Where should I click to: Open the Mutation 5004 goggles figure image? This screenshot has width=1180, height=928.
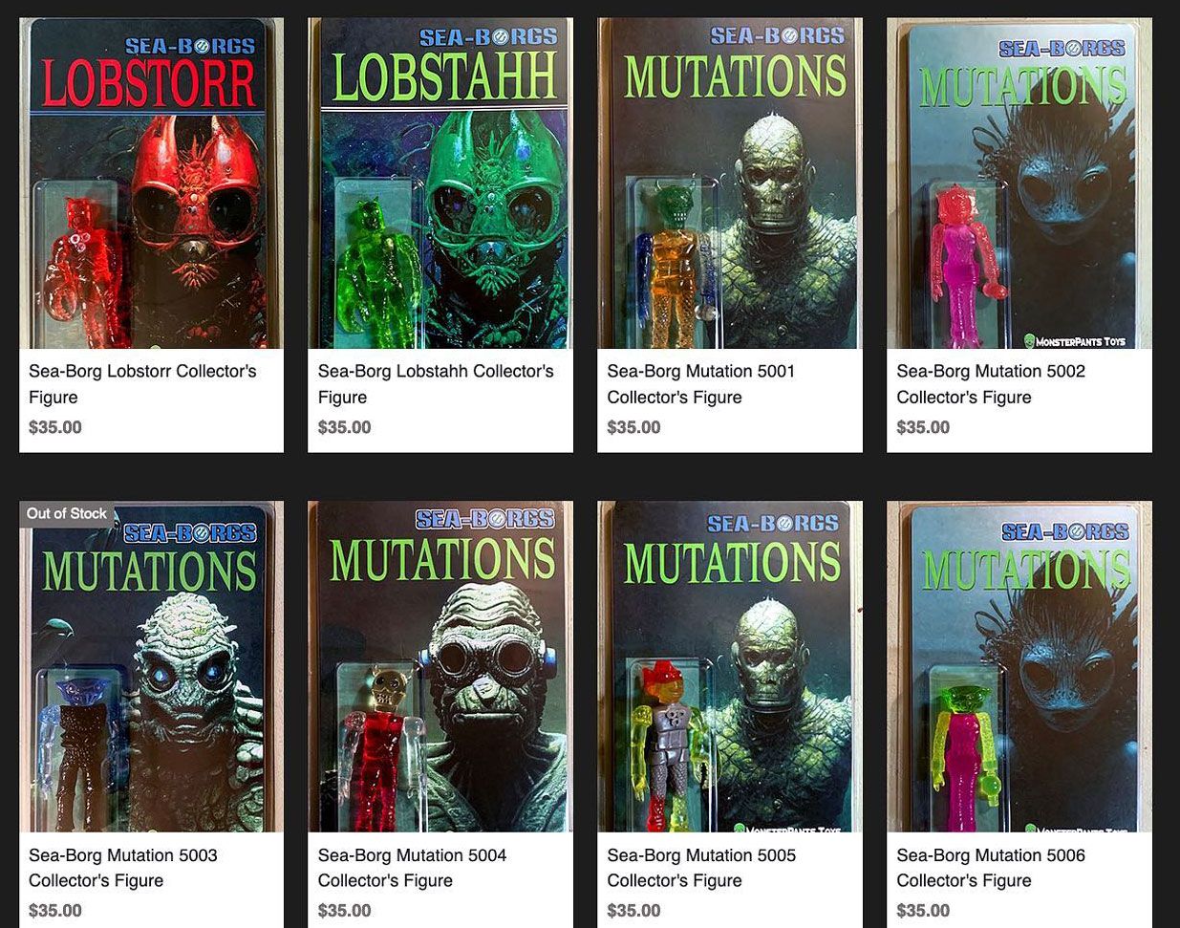pyautogui.click(x=440, y=666)
